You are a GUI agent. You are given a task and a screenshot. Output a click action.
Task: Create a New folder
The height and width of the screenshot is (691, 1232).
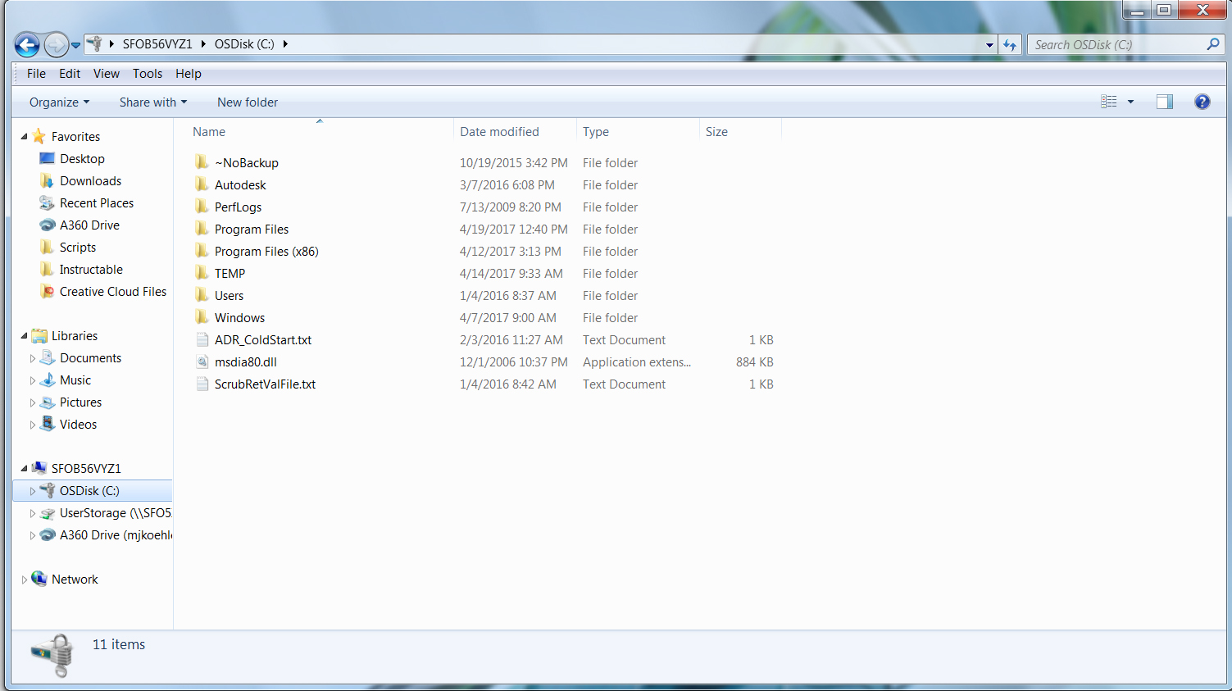(x=248, y=102)
